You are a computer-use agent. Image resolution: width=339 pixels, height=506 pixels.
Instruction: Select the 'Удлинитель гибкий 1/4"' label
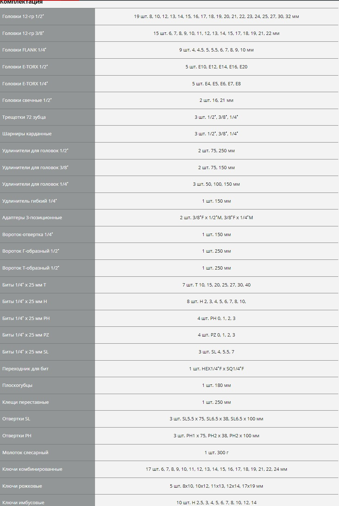tap(30, 201)
